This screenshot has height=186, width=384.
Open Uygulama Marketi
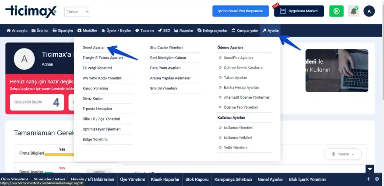point(299,11)
